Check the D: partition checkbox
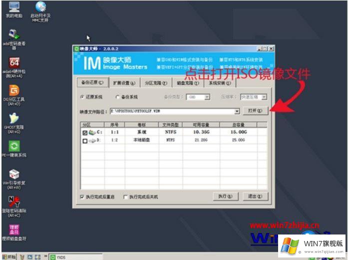 (x=85, y=141)
